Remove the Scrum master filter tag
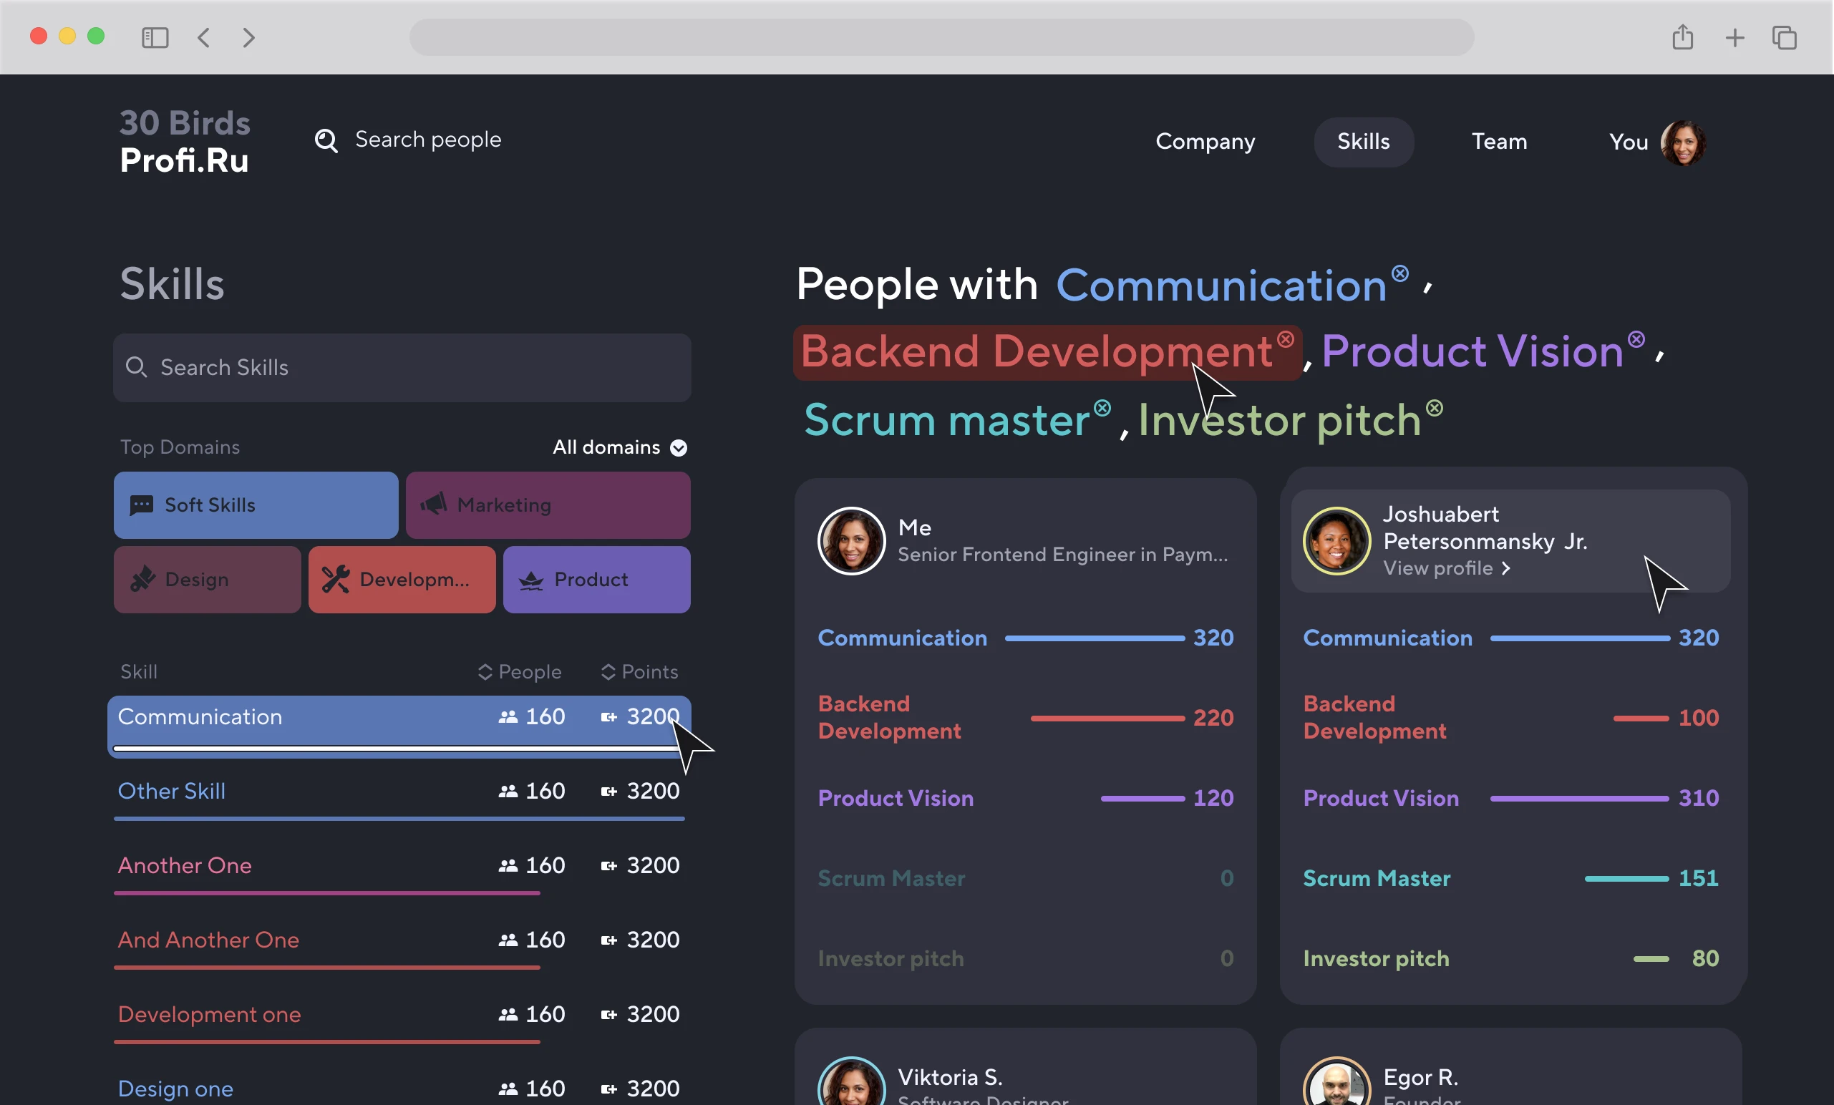1834x1105 pixels. tap(1102, 408)
